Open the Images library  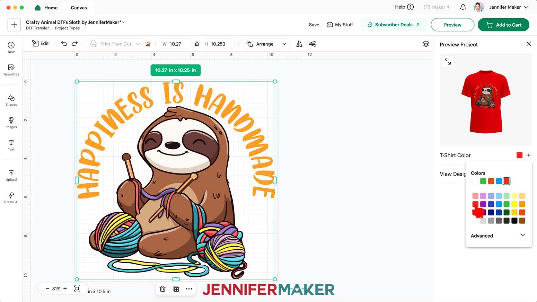11,123
